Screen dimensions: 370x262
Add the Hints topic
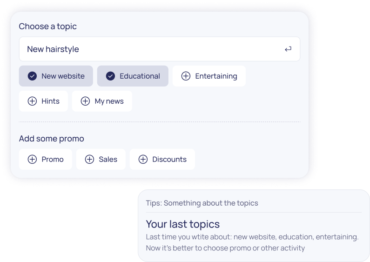point(44,101)
